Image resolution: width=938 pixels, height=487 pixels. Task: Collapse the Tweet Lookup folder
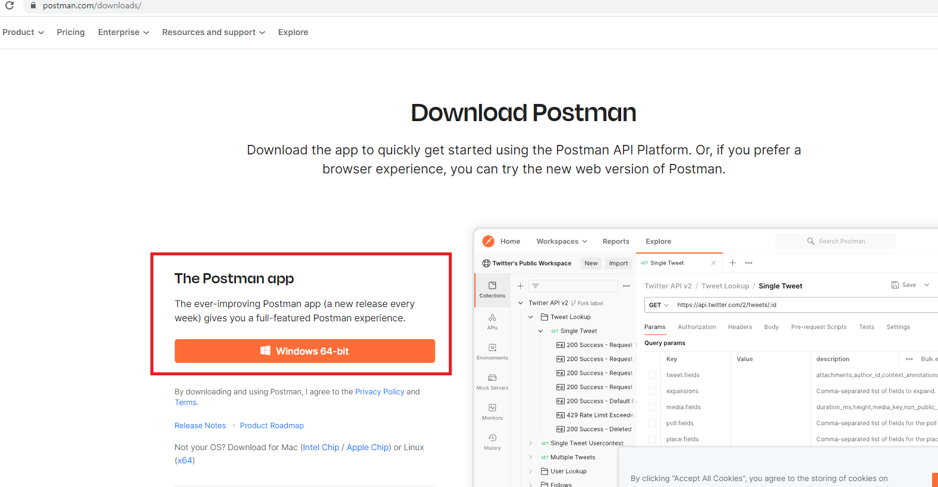pyautogui.click(x=531, y=317)
